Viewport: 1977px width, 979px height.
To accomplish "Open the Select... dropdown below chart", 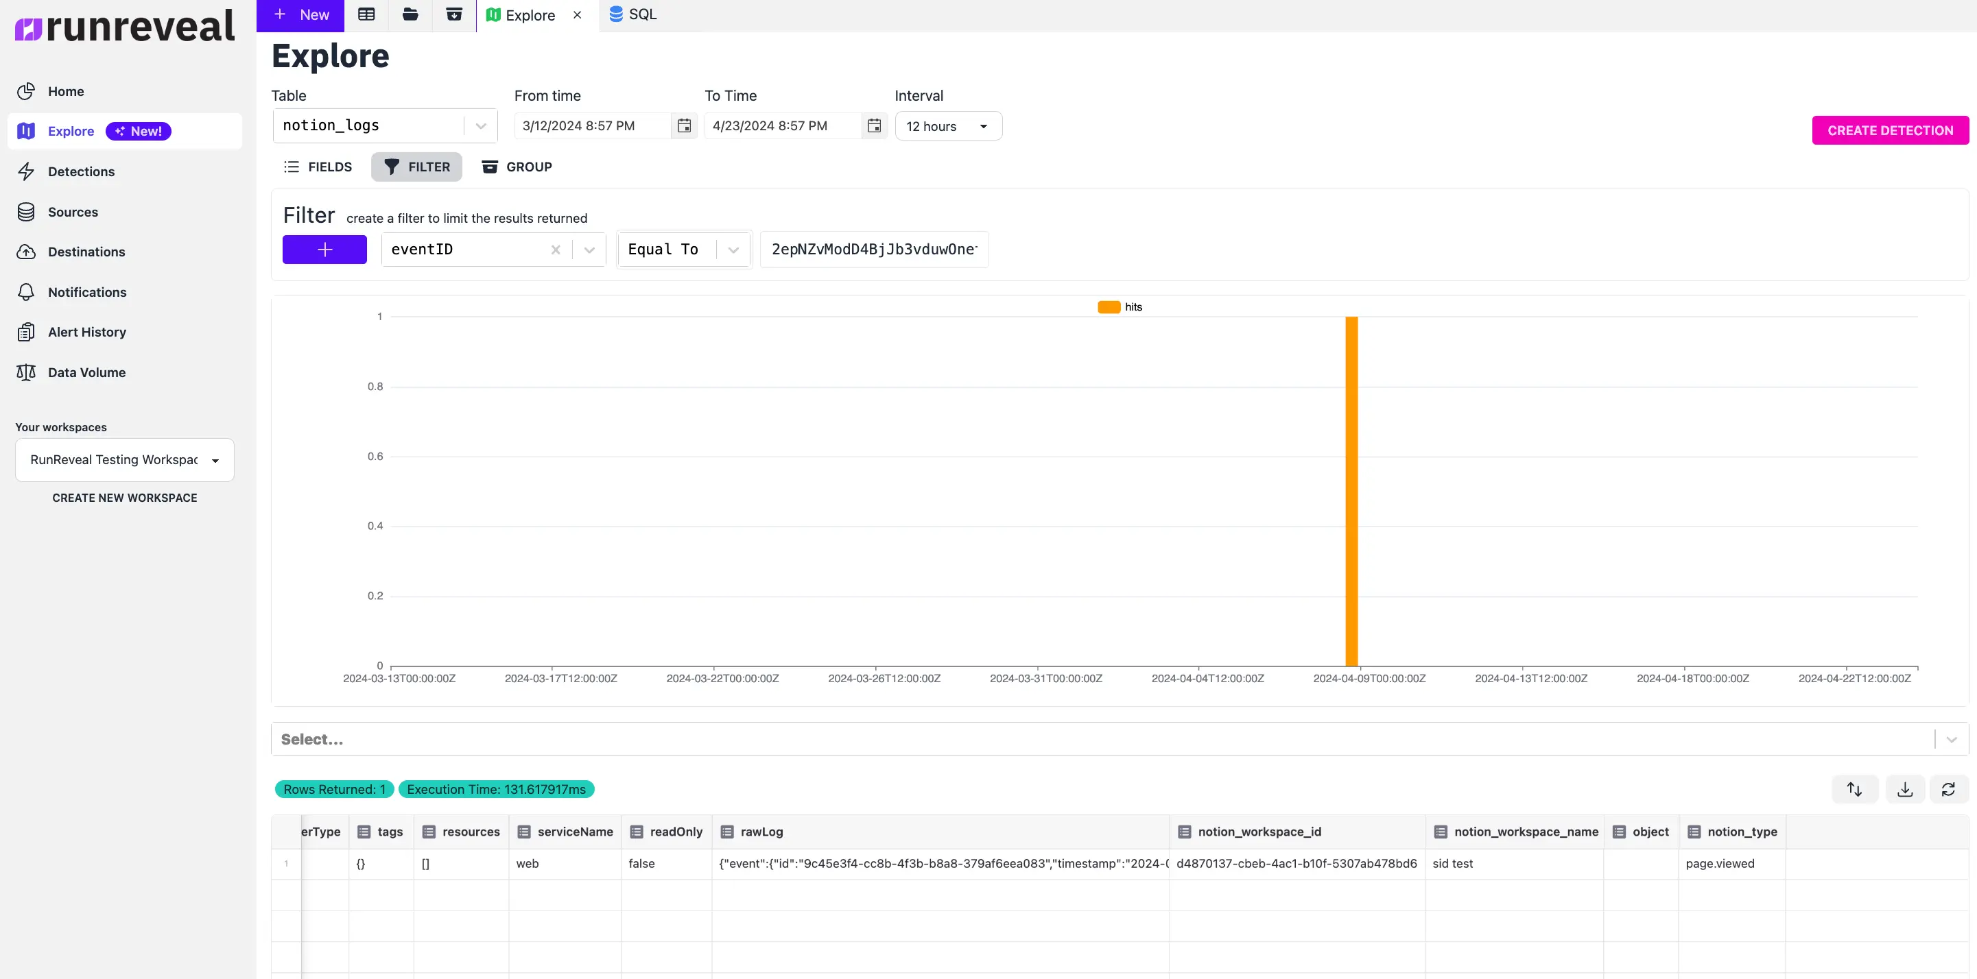I will (x=1120, y=740).
